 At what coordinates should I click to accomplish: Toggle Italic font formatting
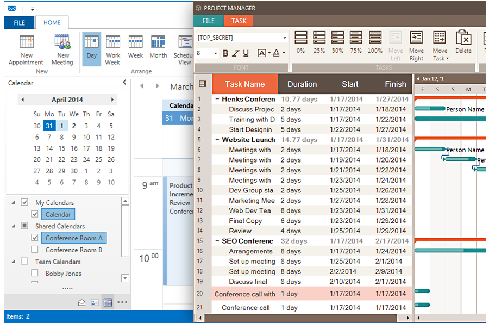pos(235,53)
